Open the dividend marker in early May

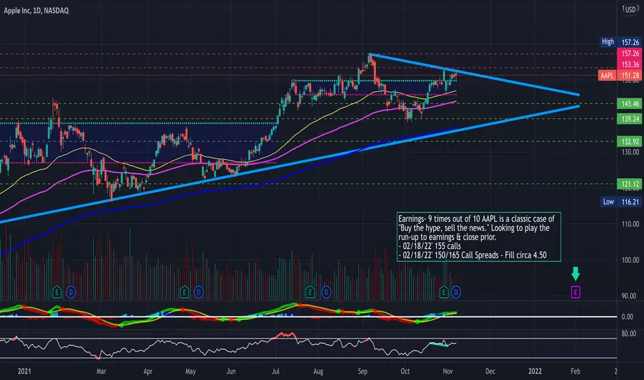[x=198, y=292]
